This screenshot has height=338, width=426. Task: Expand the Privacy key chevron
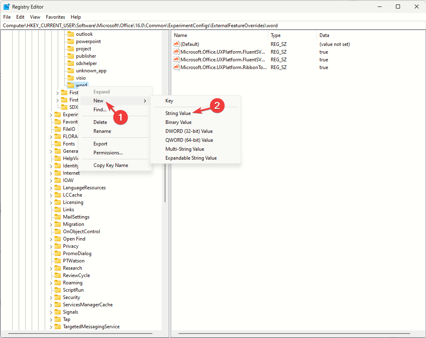pos(51,247)
